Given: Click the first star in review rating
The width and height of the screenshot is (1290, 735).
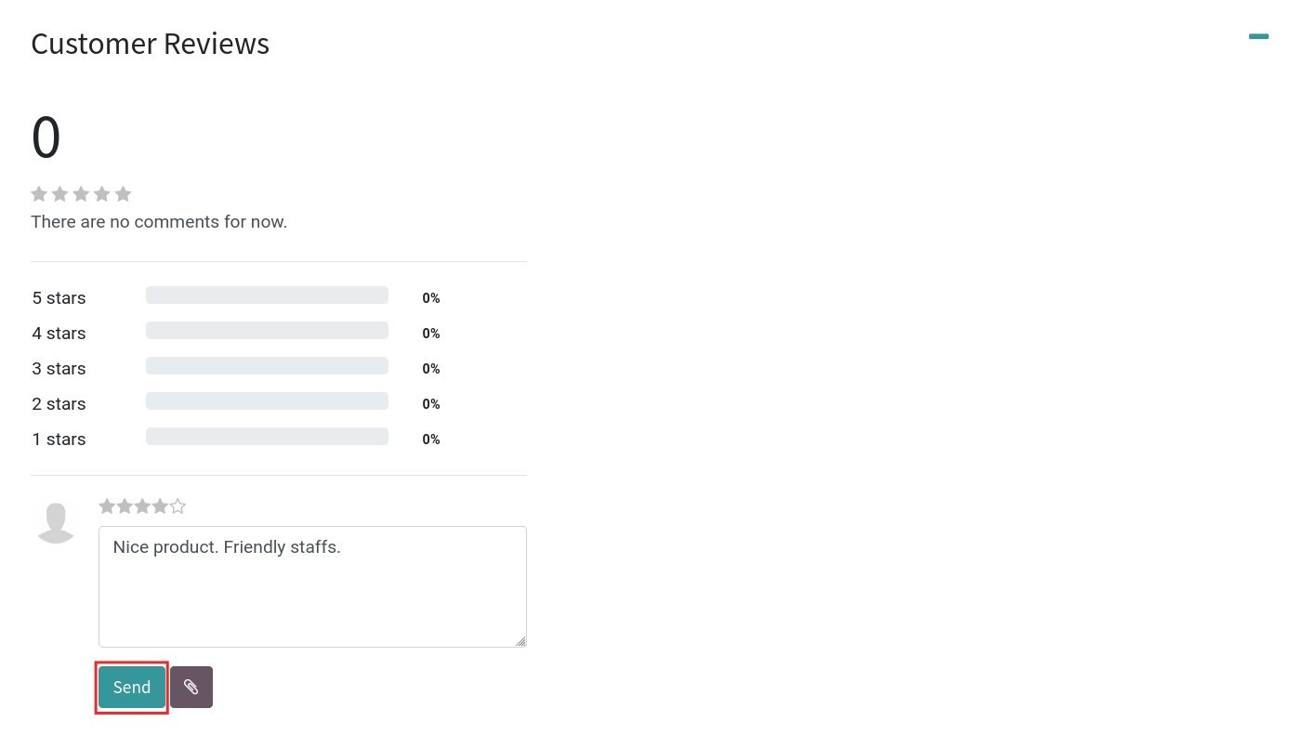Looking at the screenshot, I should pos(107,506).
